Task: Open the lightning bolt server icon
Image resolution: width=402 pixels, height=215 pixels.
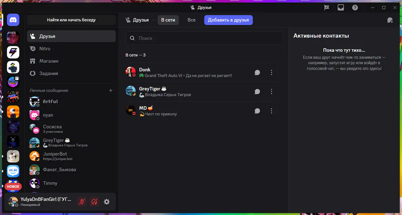Action: pyautogui.click(x=13, y=52)
